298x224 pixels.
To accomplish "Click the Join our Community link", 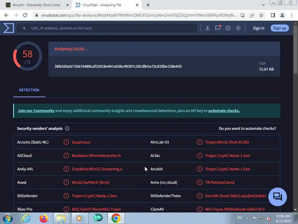I will click(x=36, y=111).
